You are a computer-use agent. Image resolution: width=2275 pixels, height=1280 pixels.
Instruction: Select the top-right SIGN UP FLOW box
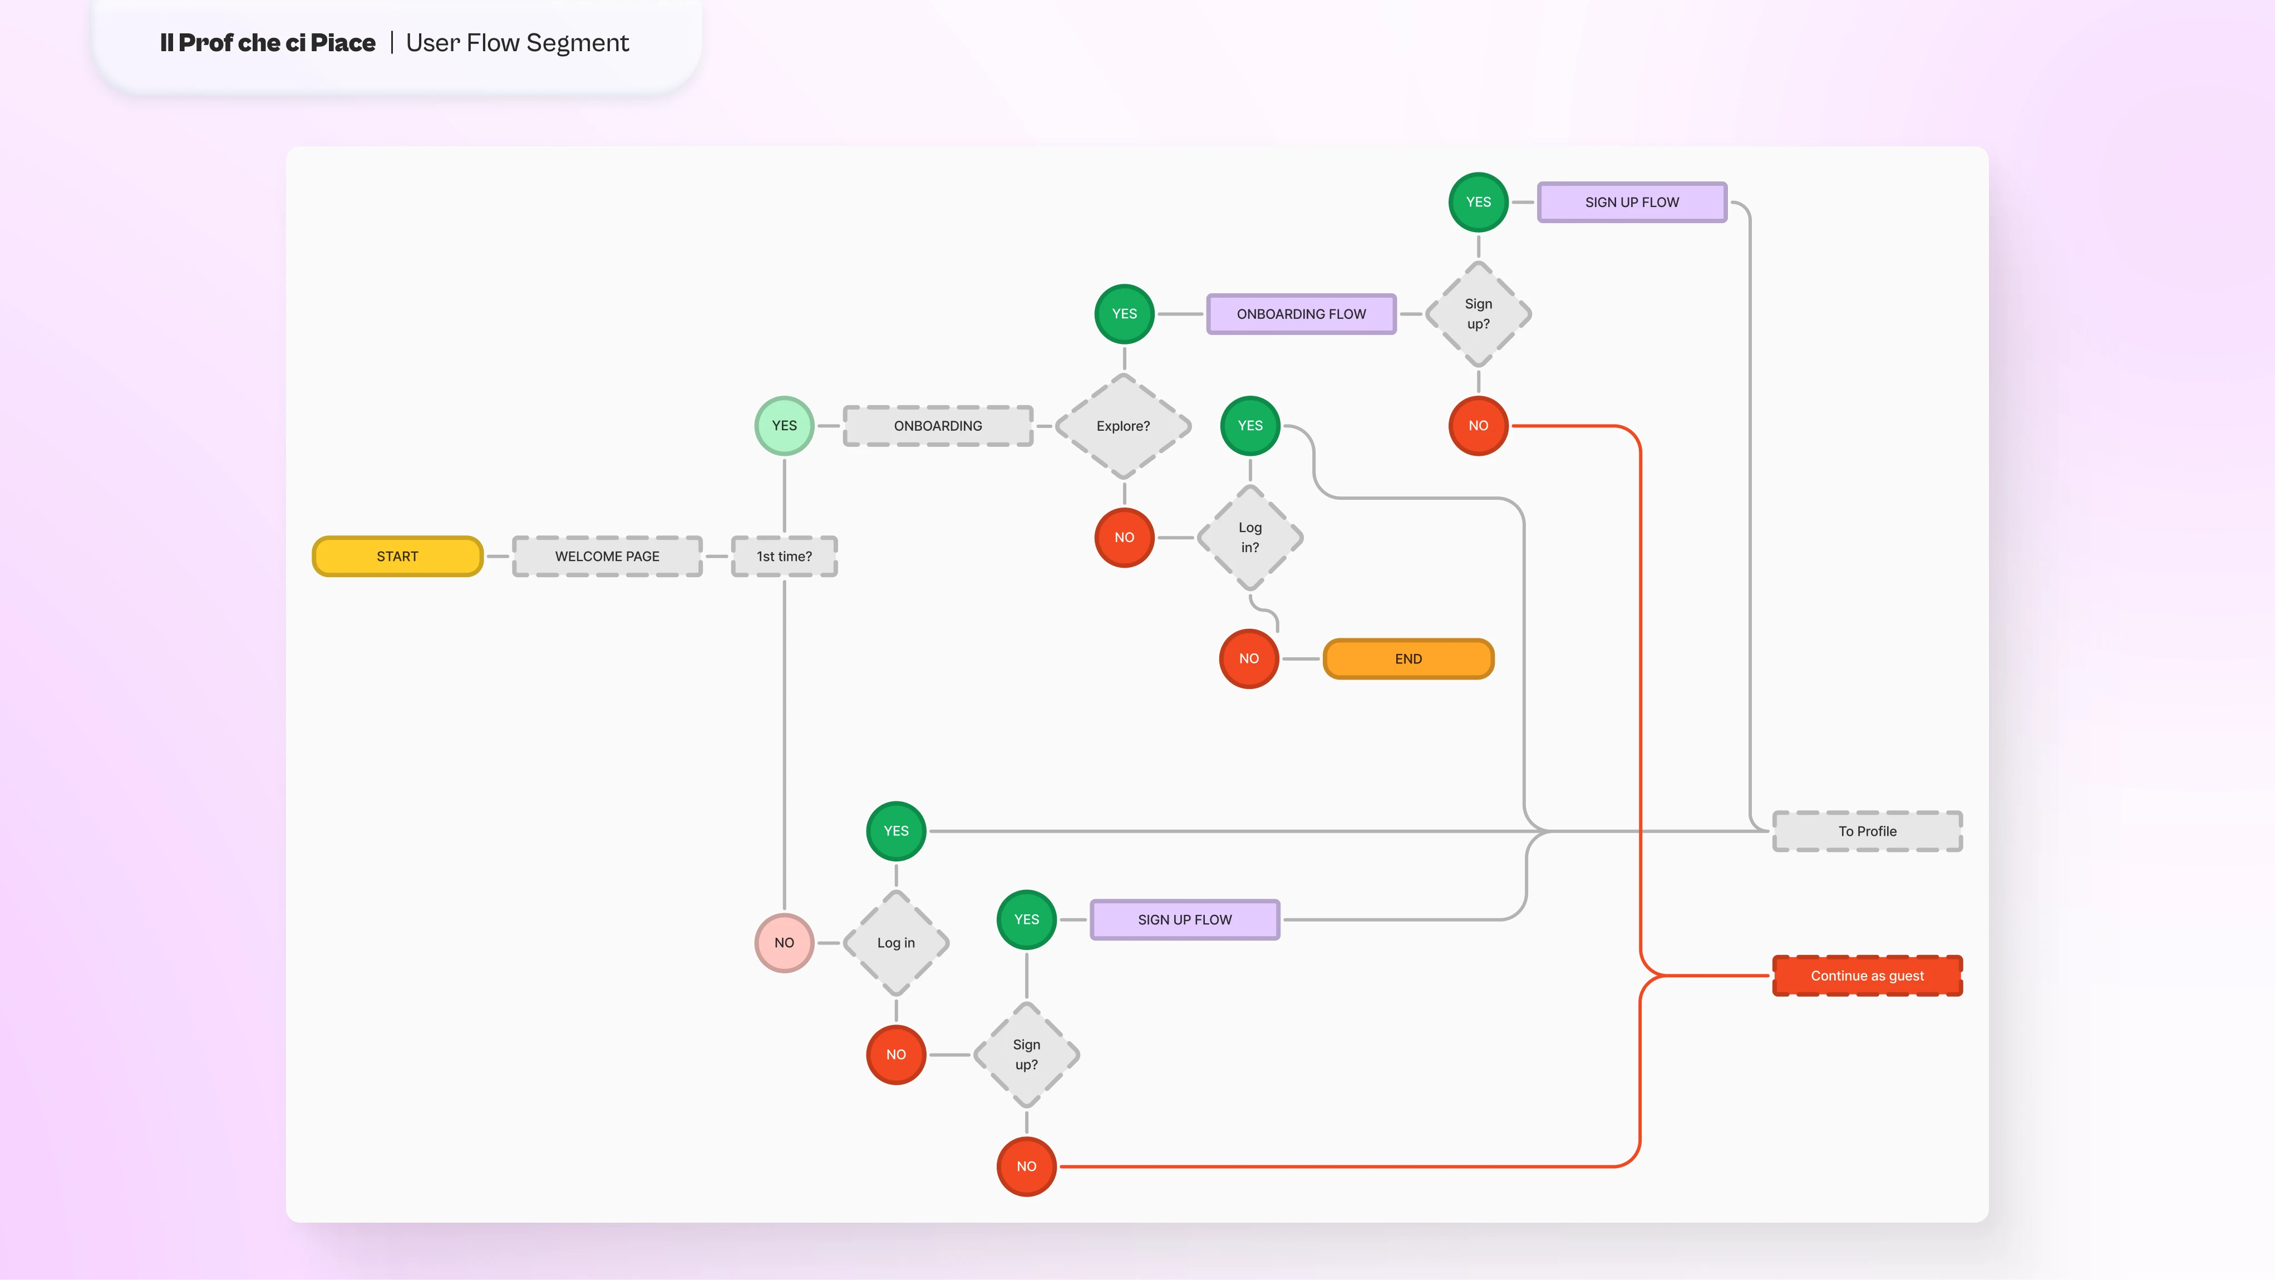click(1631, 202)
